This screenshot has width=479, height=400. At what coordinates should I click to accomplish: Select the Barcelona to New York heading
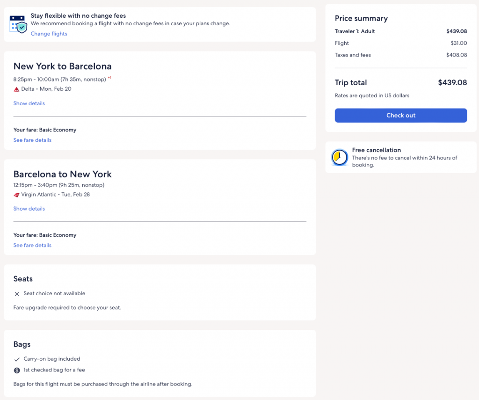(x=62, y=174)
